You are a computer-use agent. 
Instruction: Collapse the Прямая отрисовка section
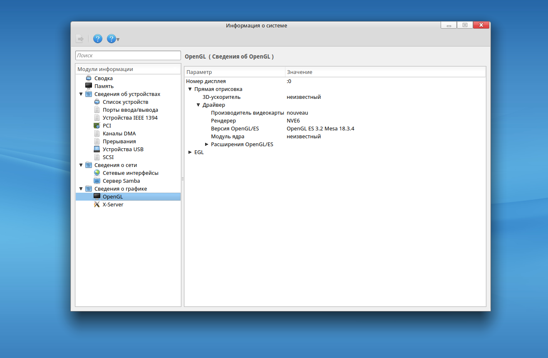click(x=190, y=89)
